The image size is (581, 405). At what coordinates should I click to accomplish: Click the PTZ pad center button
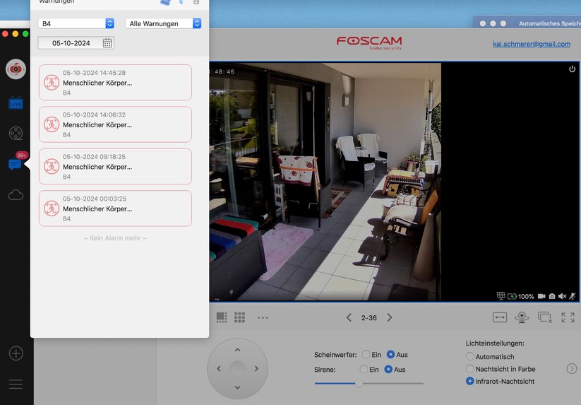point(237,369)
